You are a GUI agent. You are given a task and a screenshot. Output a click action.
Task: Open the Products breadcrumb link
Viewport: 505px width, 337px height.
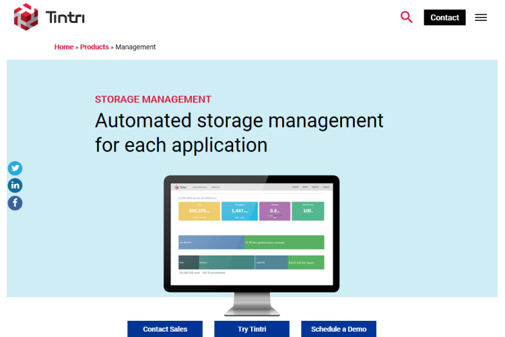click(x=94, y=47)
